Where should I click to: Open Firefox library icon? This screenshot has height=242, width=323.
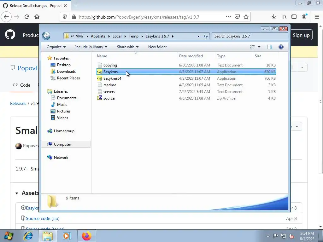(x=284, y=17)
